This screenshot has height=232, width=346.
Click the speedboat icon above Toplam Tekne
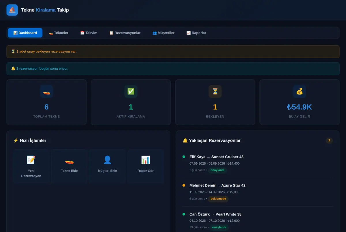[x=46, y=92]
